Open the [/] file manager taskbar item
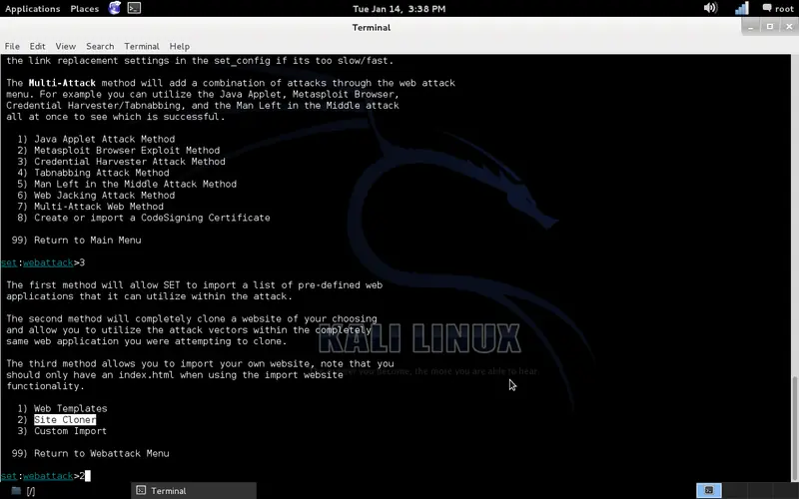Screen dimensions: 799x499 [x=23, y=491]
